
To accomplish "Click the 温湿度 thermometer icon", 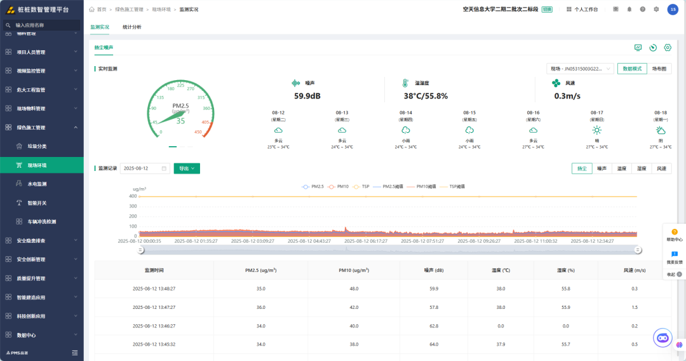I will 405,83.
